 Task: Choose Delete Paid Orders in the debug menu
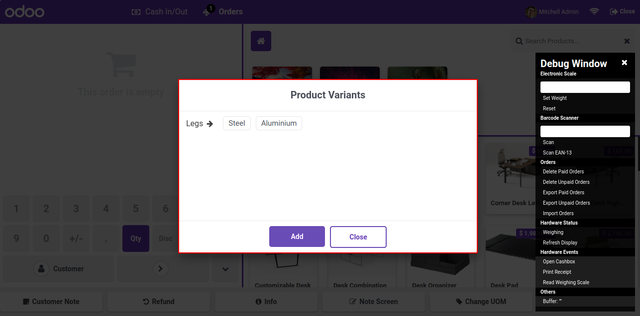pyautogui.click(x=563, y=171)
